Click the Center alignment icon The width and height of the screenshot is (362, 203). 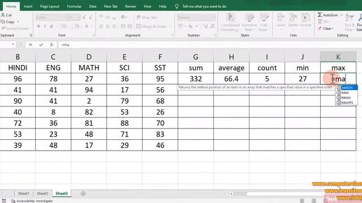coord(108,27)
